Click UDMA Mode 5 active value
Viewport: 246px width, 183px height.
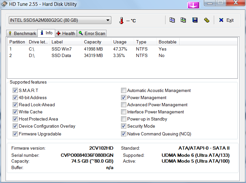point(196,161)
